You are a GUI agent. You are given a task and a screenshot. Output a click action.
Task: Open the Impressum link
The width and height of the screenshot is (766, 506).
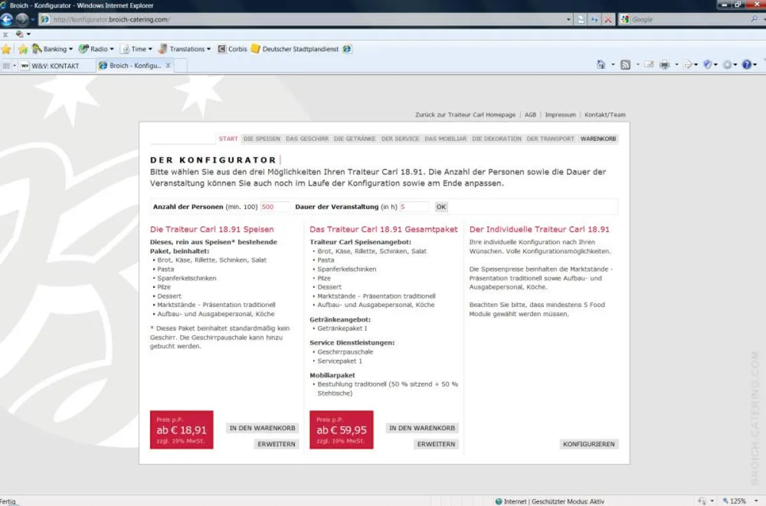click(560, 115)
